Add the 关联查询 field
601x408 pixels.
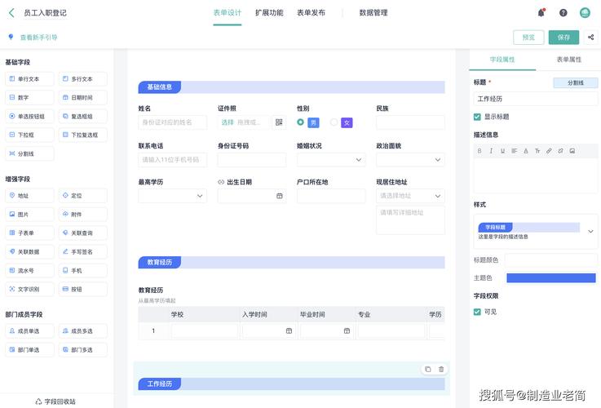click(83, 233)
